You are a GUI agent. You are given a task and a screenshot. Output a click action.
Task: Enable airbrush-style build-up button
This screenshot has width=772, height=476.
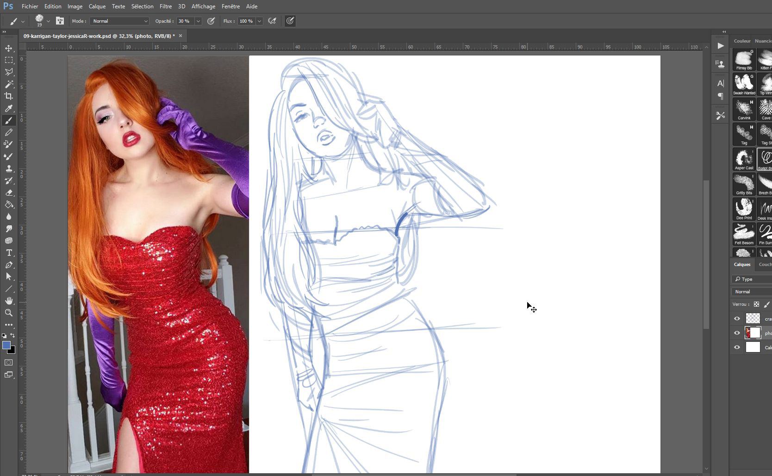tap(272, 21)
